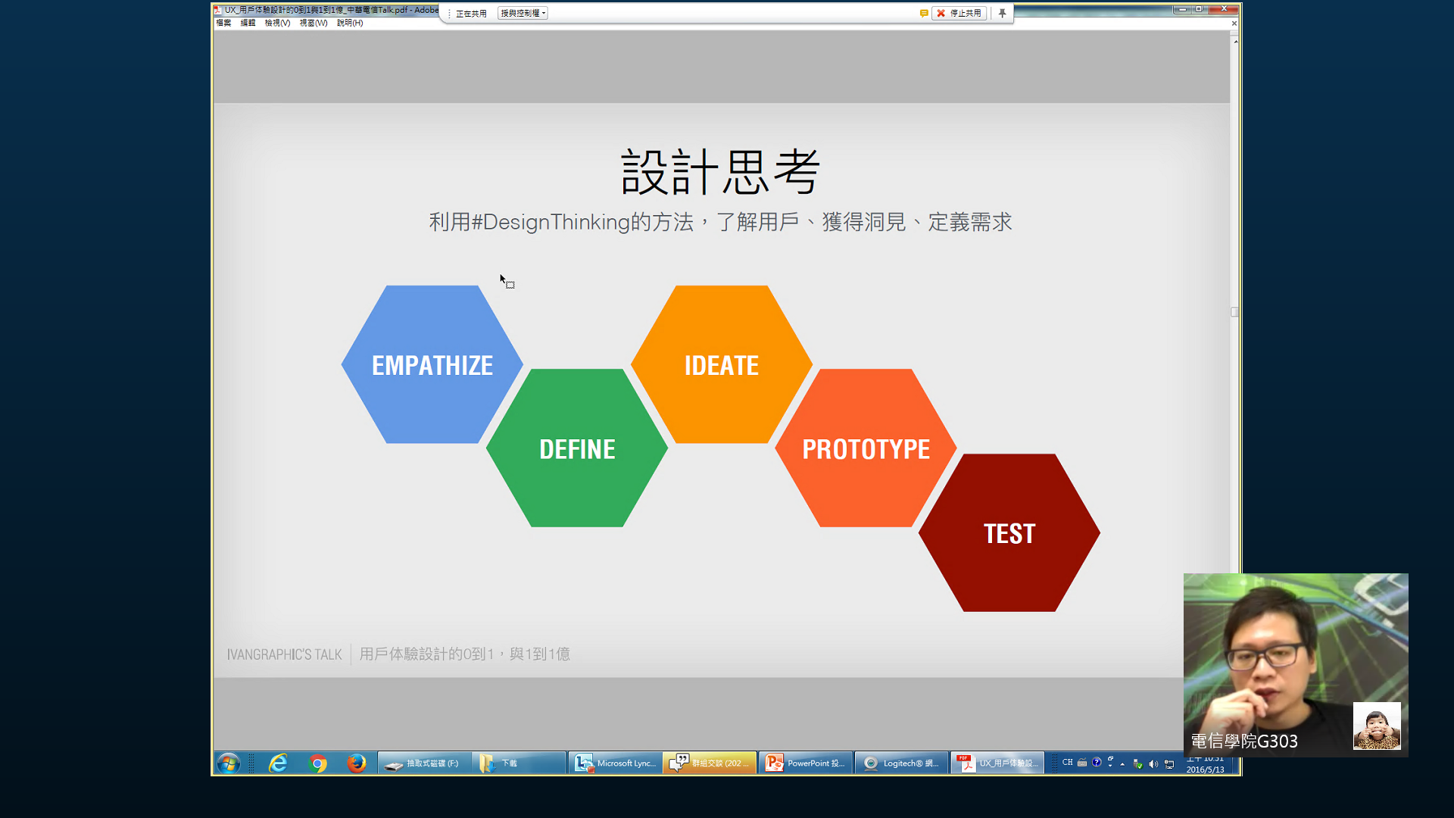Open the 檔案 File menu

point(223,23)
